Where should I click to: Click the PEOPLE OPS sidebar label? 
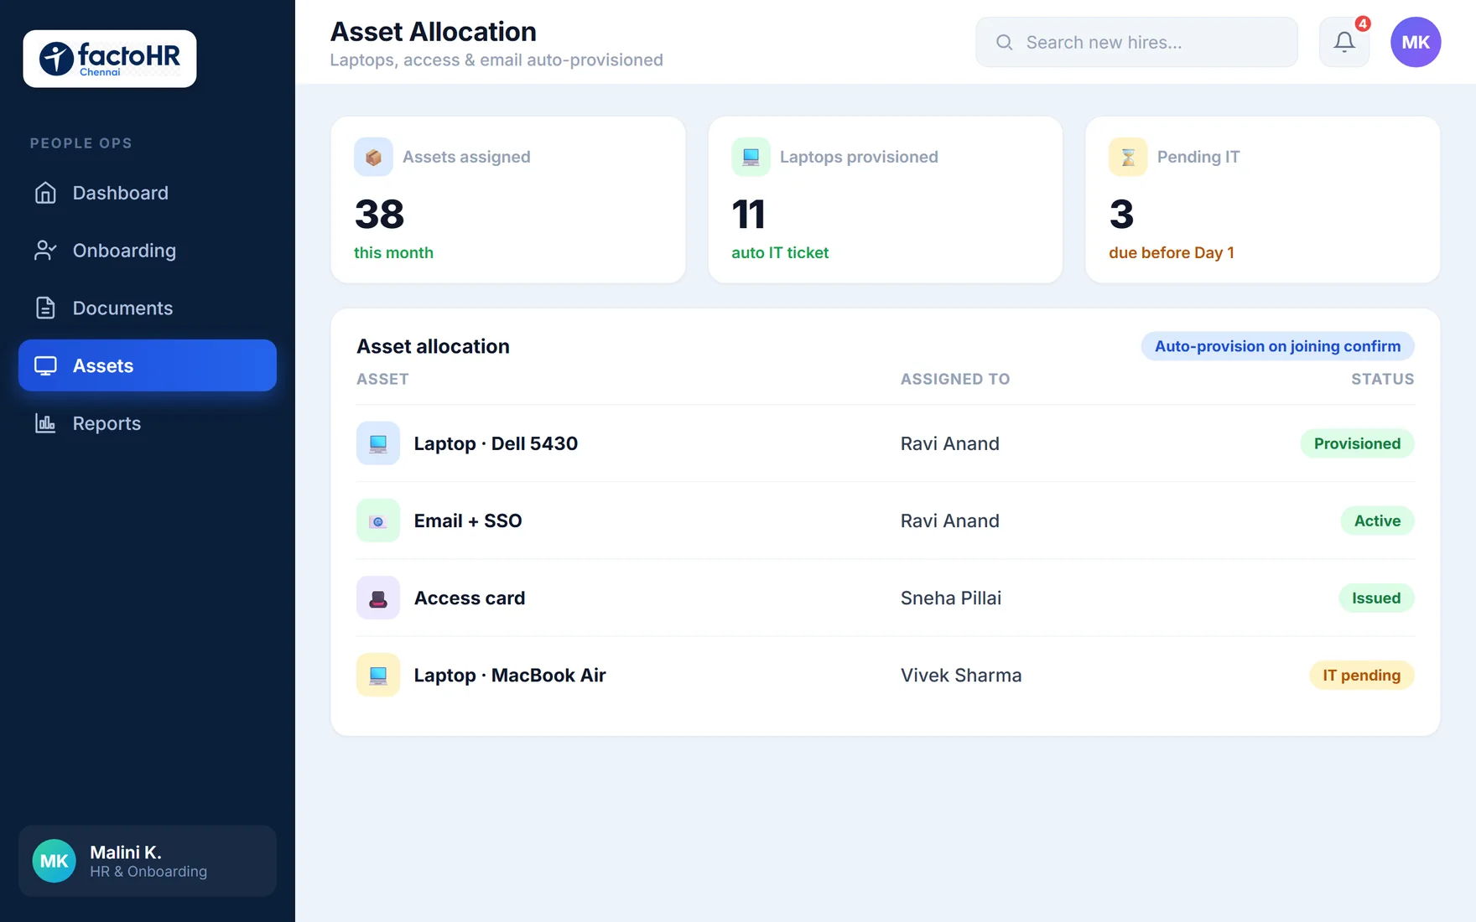pos(81,143)
